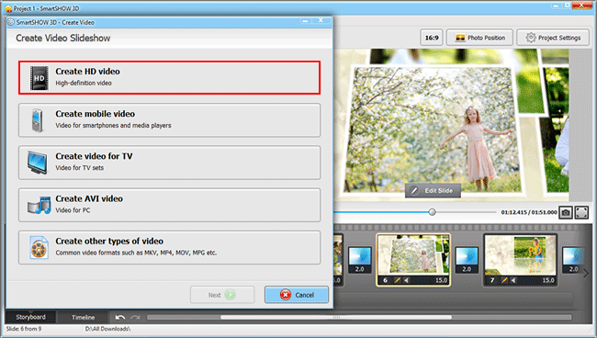Image resolution: width=597 pixels, height=338 pixels.
Task: Take a snapshot with camera icon
Action: 566,212
